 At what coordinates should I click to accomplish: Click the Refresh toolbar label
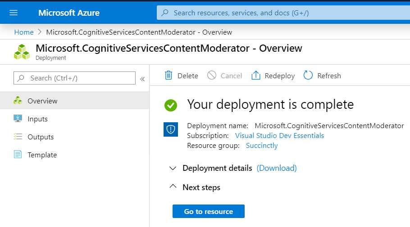329,76
